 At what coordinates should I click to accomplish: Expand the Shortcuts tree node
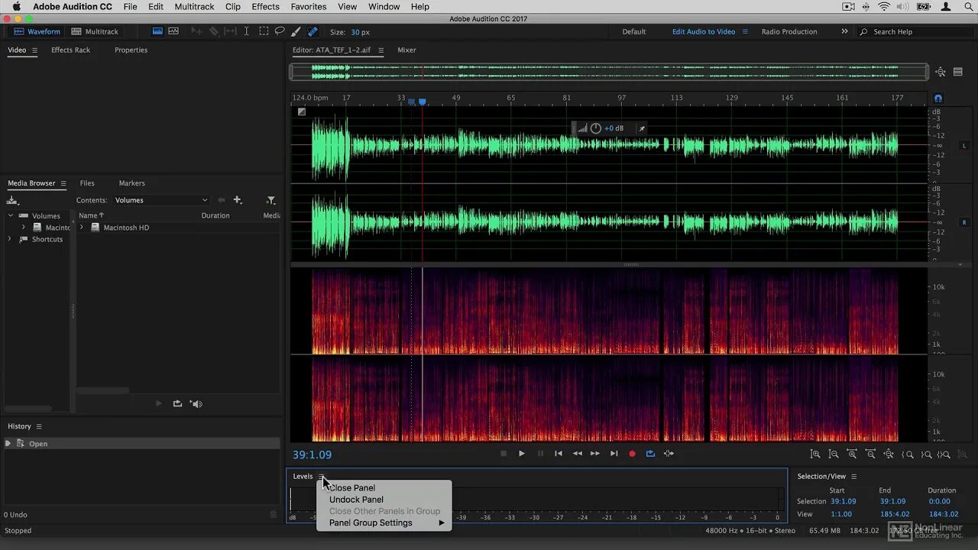point(10,239)
